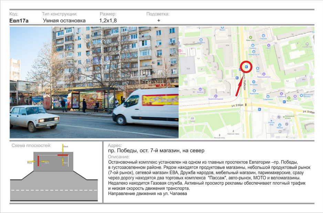323x213 pixels.
Task: Click the Видеонаблюдение purple map marker
Action: pyautogui.click(x=216, y=96)
